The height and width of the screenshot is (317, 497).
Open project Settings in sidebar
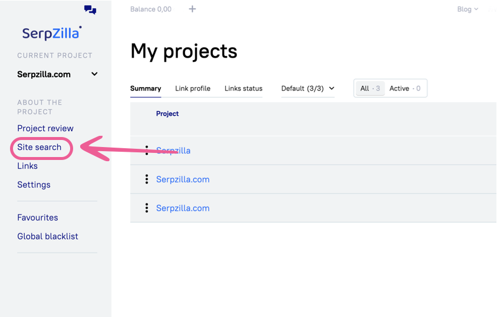tap(34, 185)
